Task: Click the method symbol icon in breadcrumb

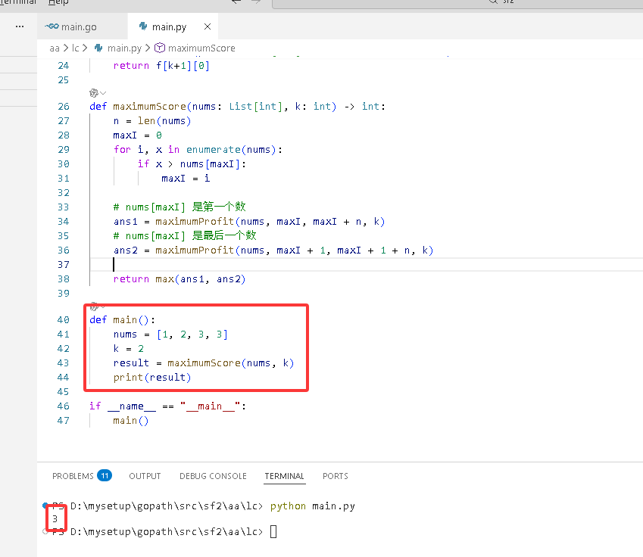Action: [x=160, y=48]
